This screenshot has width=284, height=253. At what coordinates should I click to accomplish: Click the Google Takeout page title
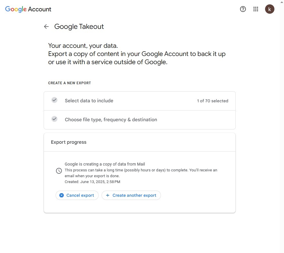79,27
